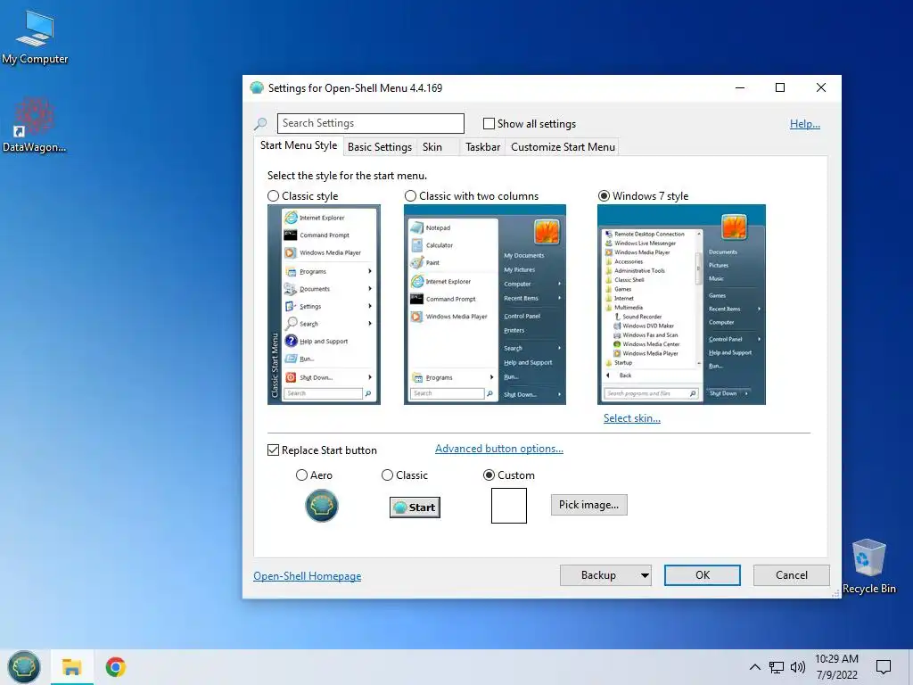Select the Windows 7 style radio button
The width and height of the screenshot is (913, 685).
coord(604,195)
